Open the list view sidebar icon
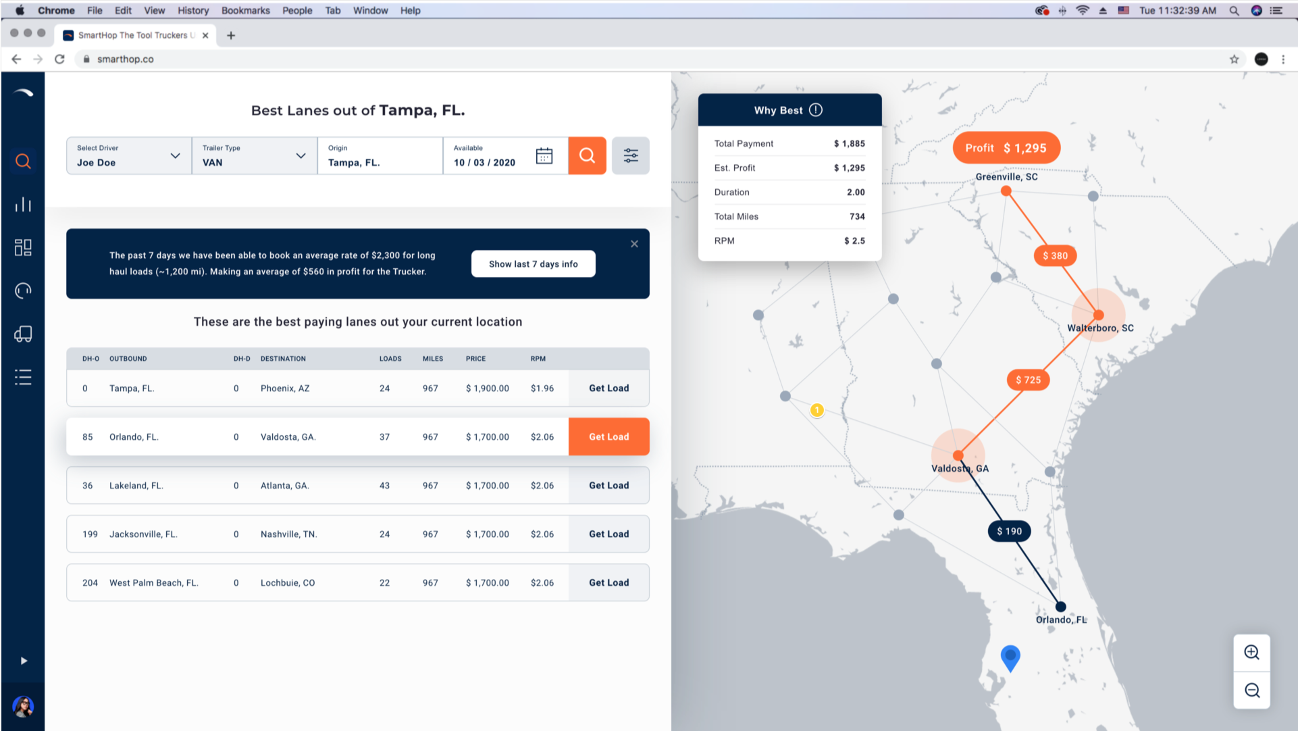The width and height of the screenshot is (1298, 731). click(x=23, y=377)
